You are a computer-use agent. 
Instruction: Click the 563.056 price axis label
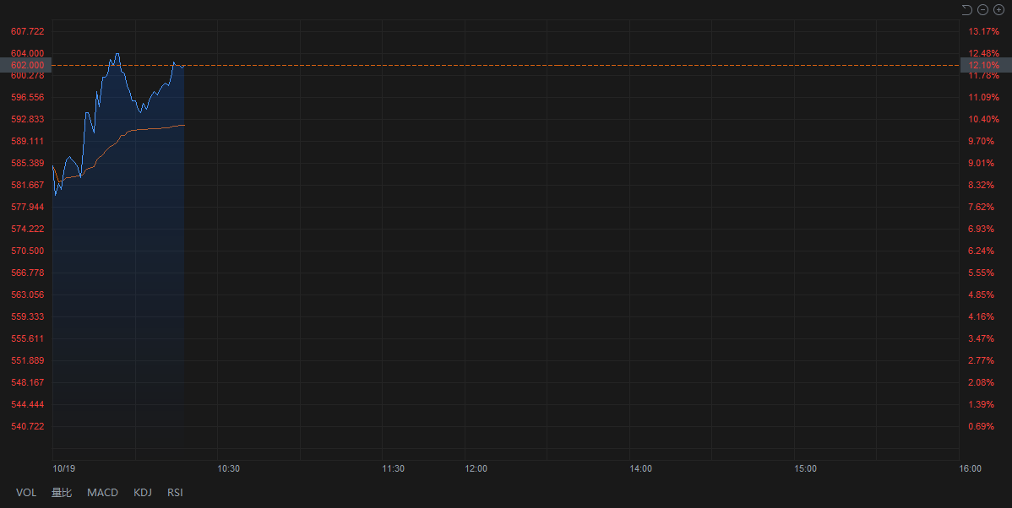28,295
